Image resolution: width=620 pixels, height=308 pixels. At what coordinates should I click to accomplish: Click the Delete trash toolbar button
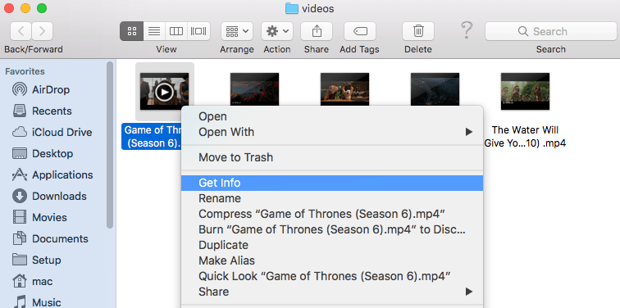[x=418, y=31]
